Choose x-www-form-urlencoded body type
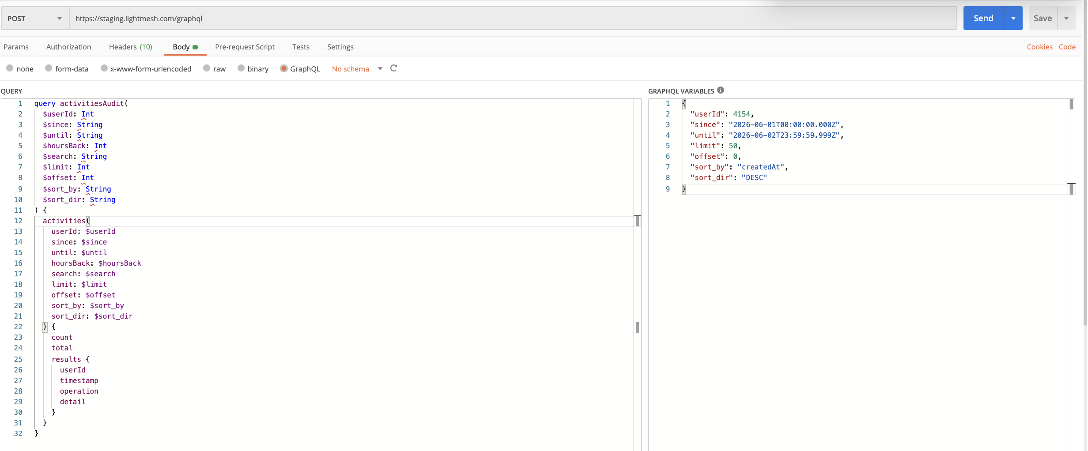1088x451 pixels. 104,68
